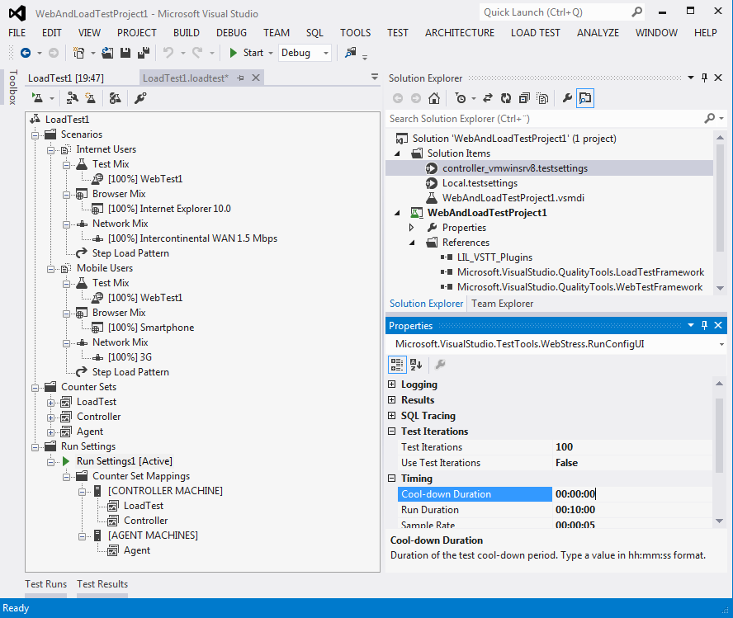Click the Show All Files icon
This screenshot has height=618, width=733.
tap(542, 98)
